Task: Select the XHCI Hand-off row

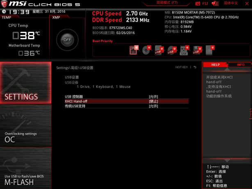Action: point(127,101)
